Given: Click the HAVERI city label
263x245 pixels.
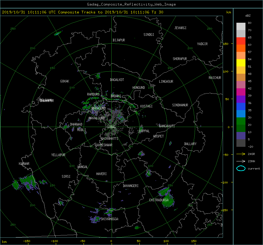Looking at the screenshot, I should click(x=101, y=174).
